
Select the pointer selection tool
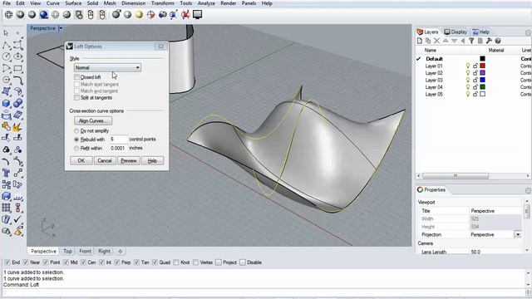tap(6, 33)
